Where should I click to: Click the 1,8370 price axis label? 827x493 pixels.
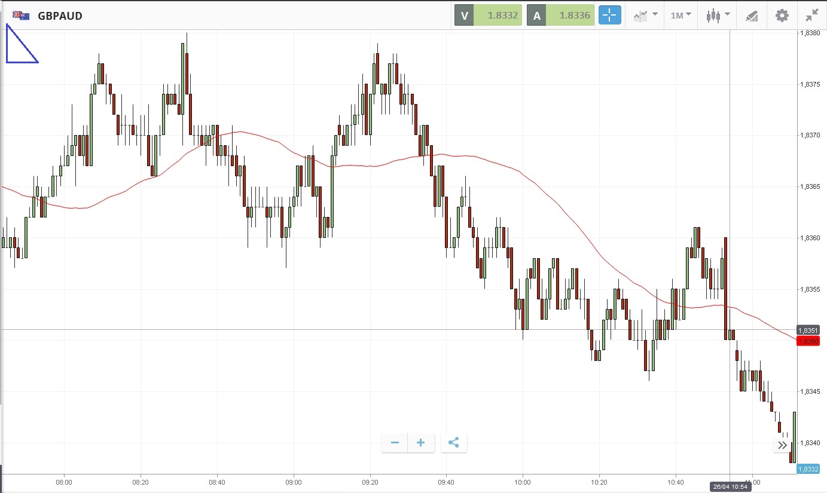[x=810, y=136]
